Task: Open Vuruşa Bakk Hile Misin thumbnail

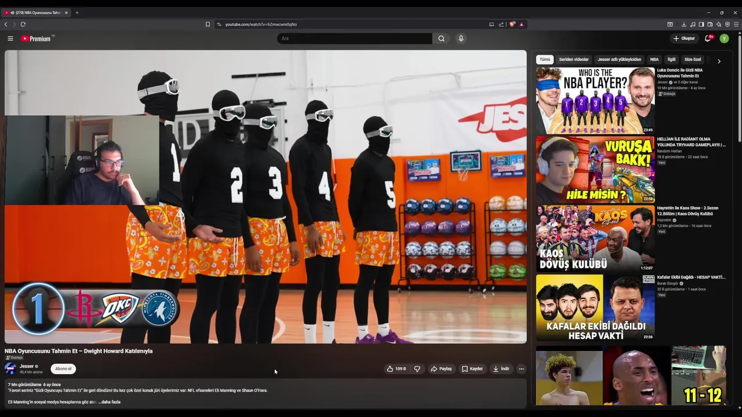Action: coord(595,170)
